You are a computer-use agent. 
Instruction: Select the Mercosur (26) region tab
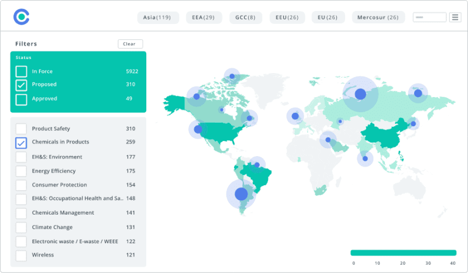pos(378,18)
